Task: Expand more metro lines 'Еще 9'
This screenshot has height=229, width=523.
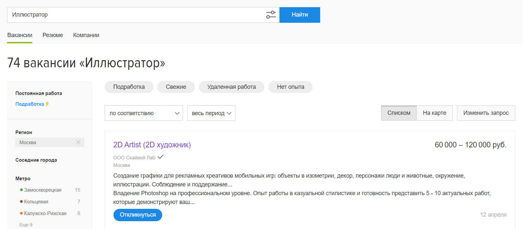Action: 26,225
